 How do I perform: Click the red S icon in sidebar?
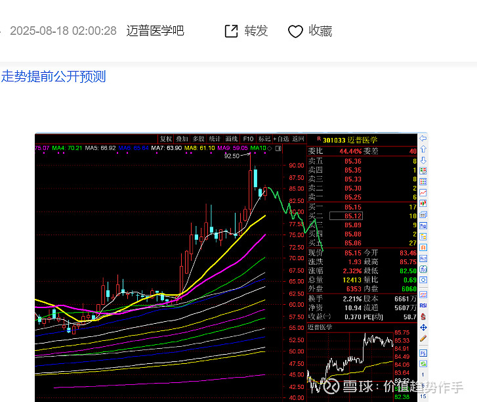point(423,317)
